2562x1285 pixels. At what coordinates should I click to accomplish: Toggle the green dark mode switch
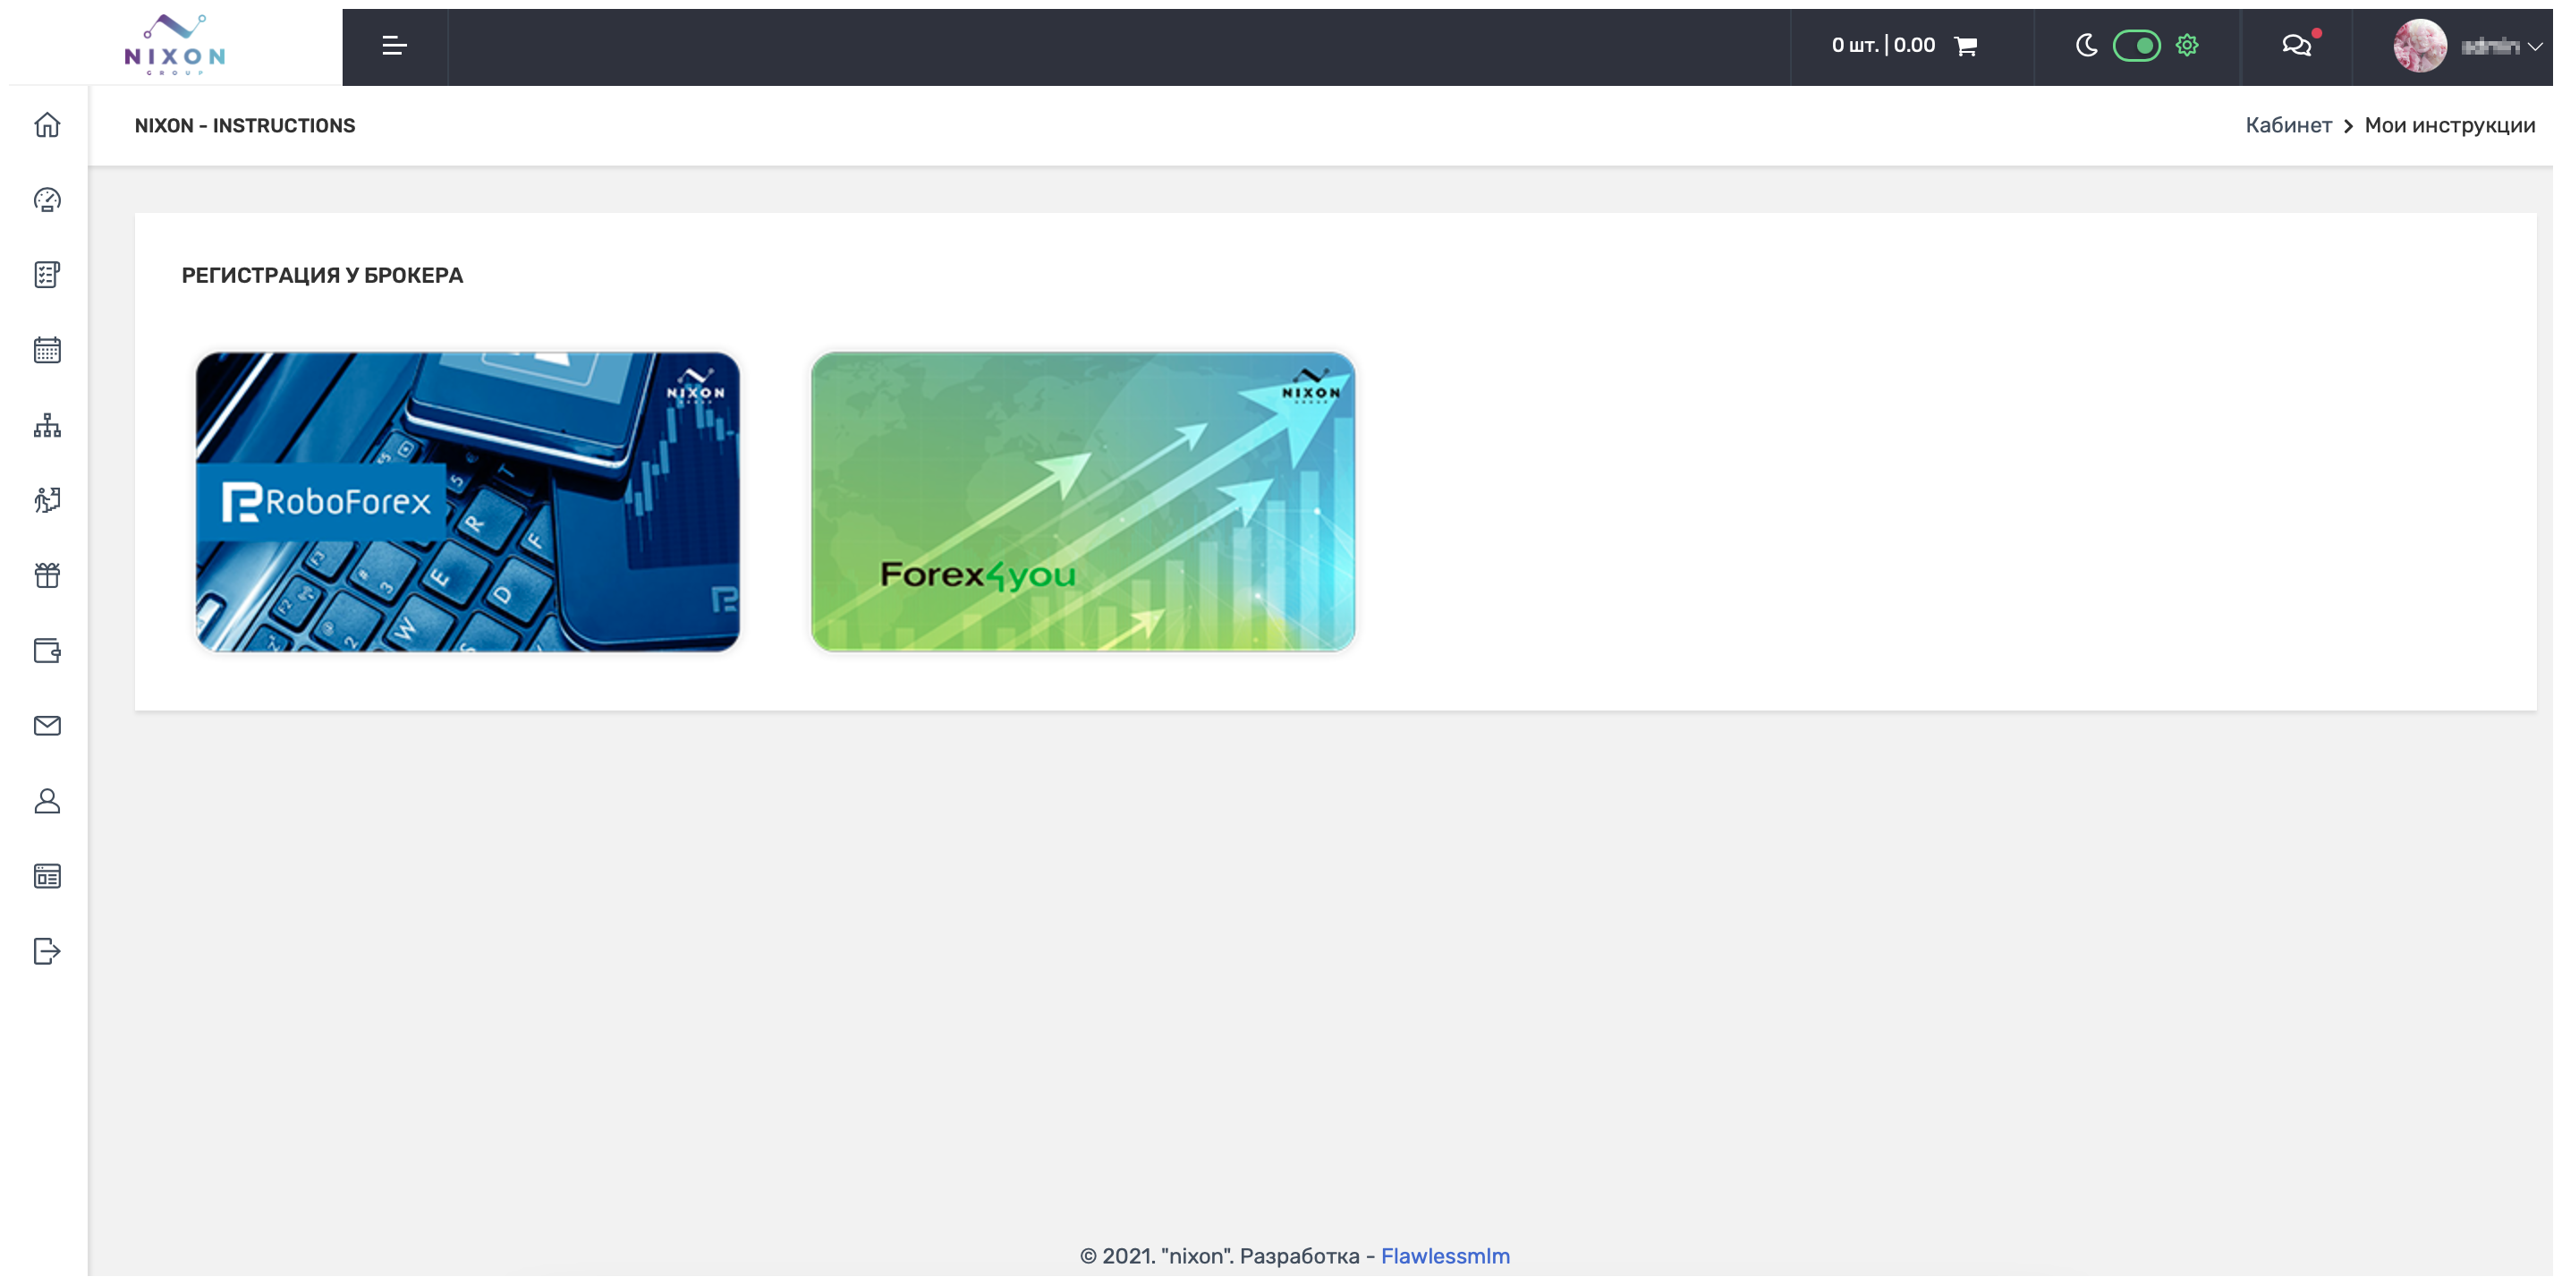(2135, 46)
